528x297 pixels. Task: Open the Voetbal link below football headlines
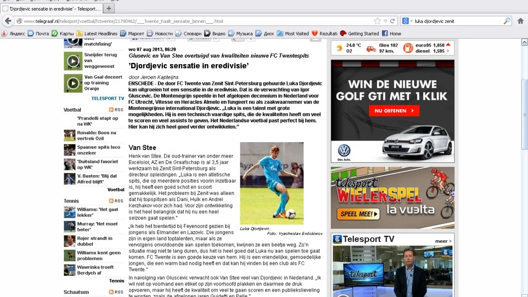[x=116, y=190]
